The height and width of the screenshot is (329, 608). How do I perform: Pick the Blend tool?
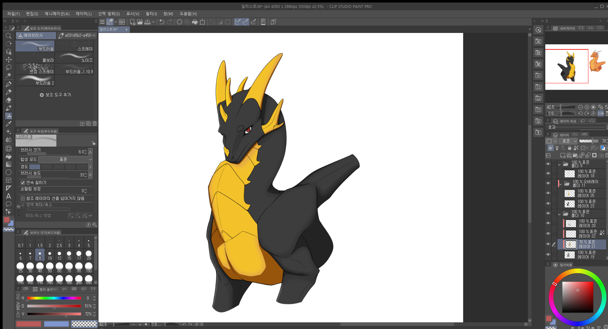pyautogui.click(x=9, y=140)
